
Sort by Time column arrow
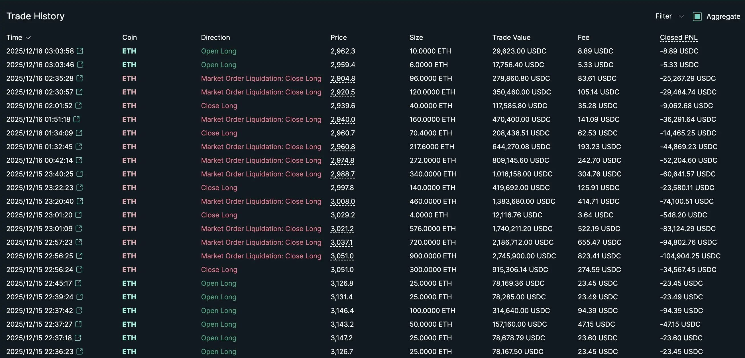coord(28,38)
